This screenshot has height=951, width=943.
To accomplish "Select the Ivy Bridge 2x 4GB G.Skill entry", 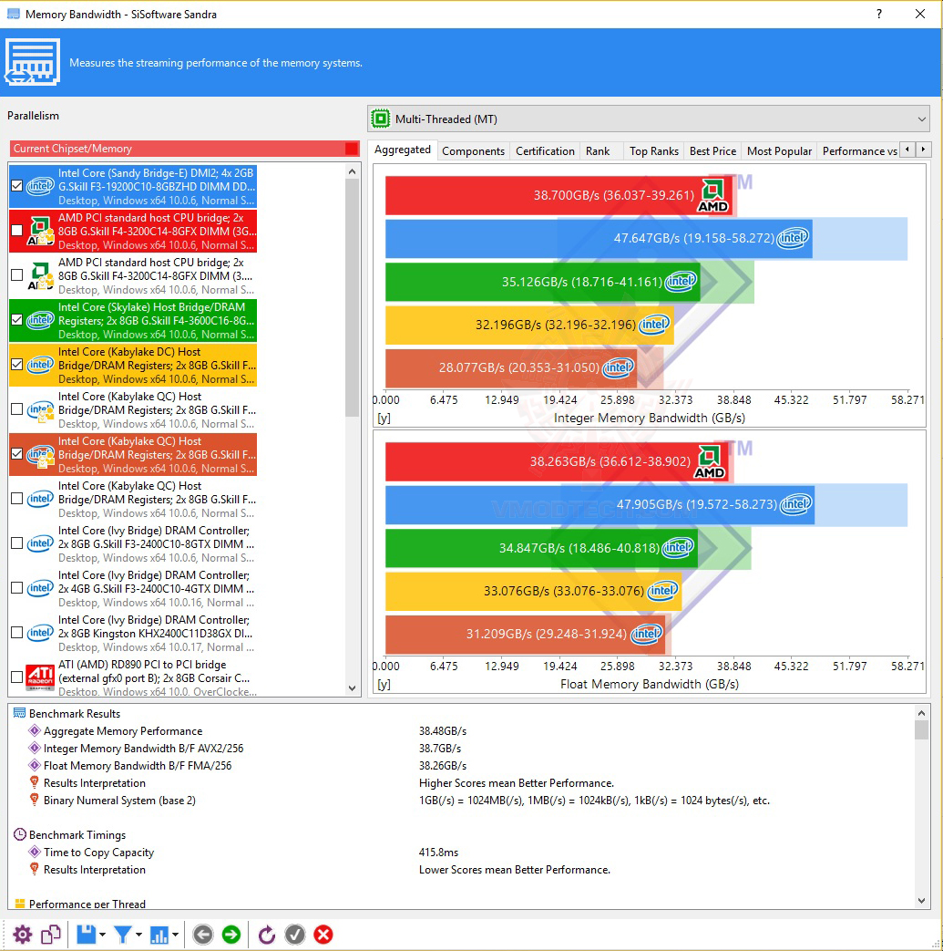I will coord(133,588).
